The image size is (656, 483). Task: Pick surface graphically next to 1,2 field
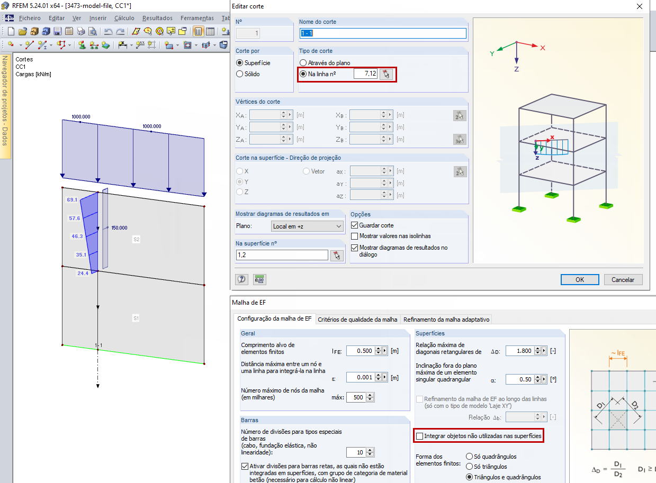coord(337,255)
